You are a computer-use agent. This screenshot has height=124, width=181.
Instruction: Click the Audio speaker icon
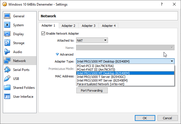(x=7, y=52)
